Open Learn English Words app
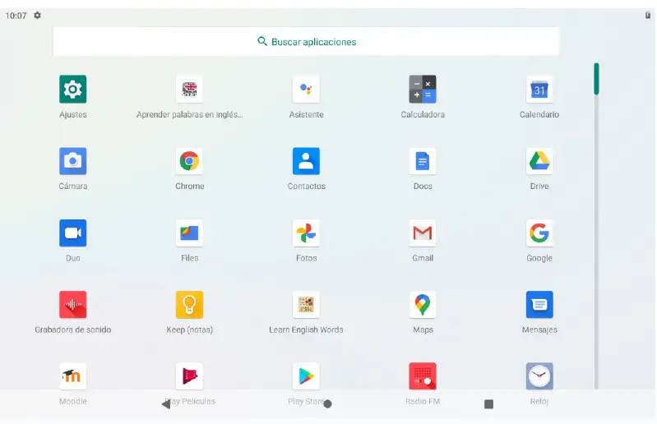657x424 pixels. (306, 305)
